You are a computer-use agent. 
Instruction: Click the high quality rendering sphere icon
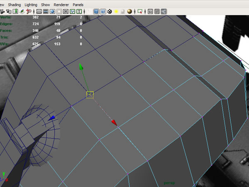click(x=129, y=12)
